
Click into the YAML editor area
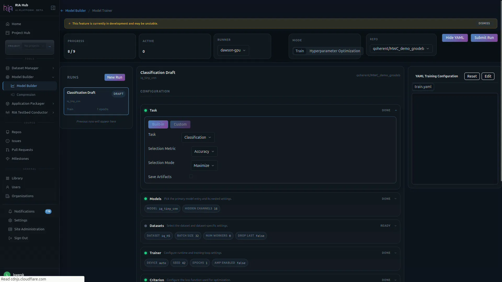point(455,139)
